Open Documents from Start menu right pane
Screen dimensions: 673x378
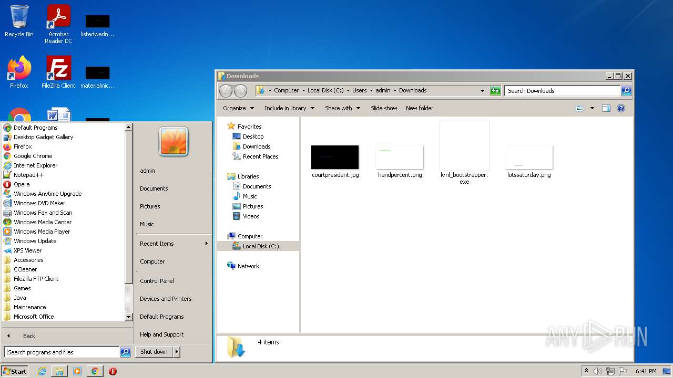(154, 188)
